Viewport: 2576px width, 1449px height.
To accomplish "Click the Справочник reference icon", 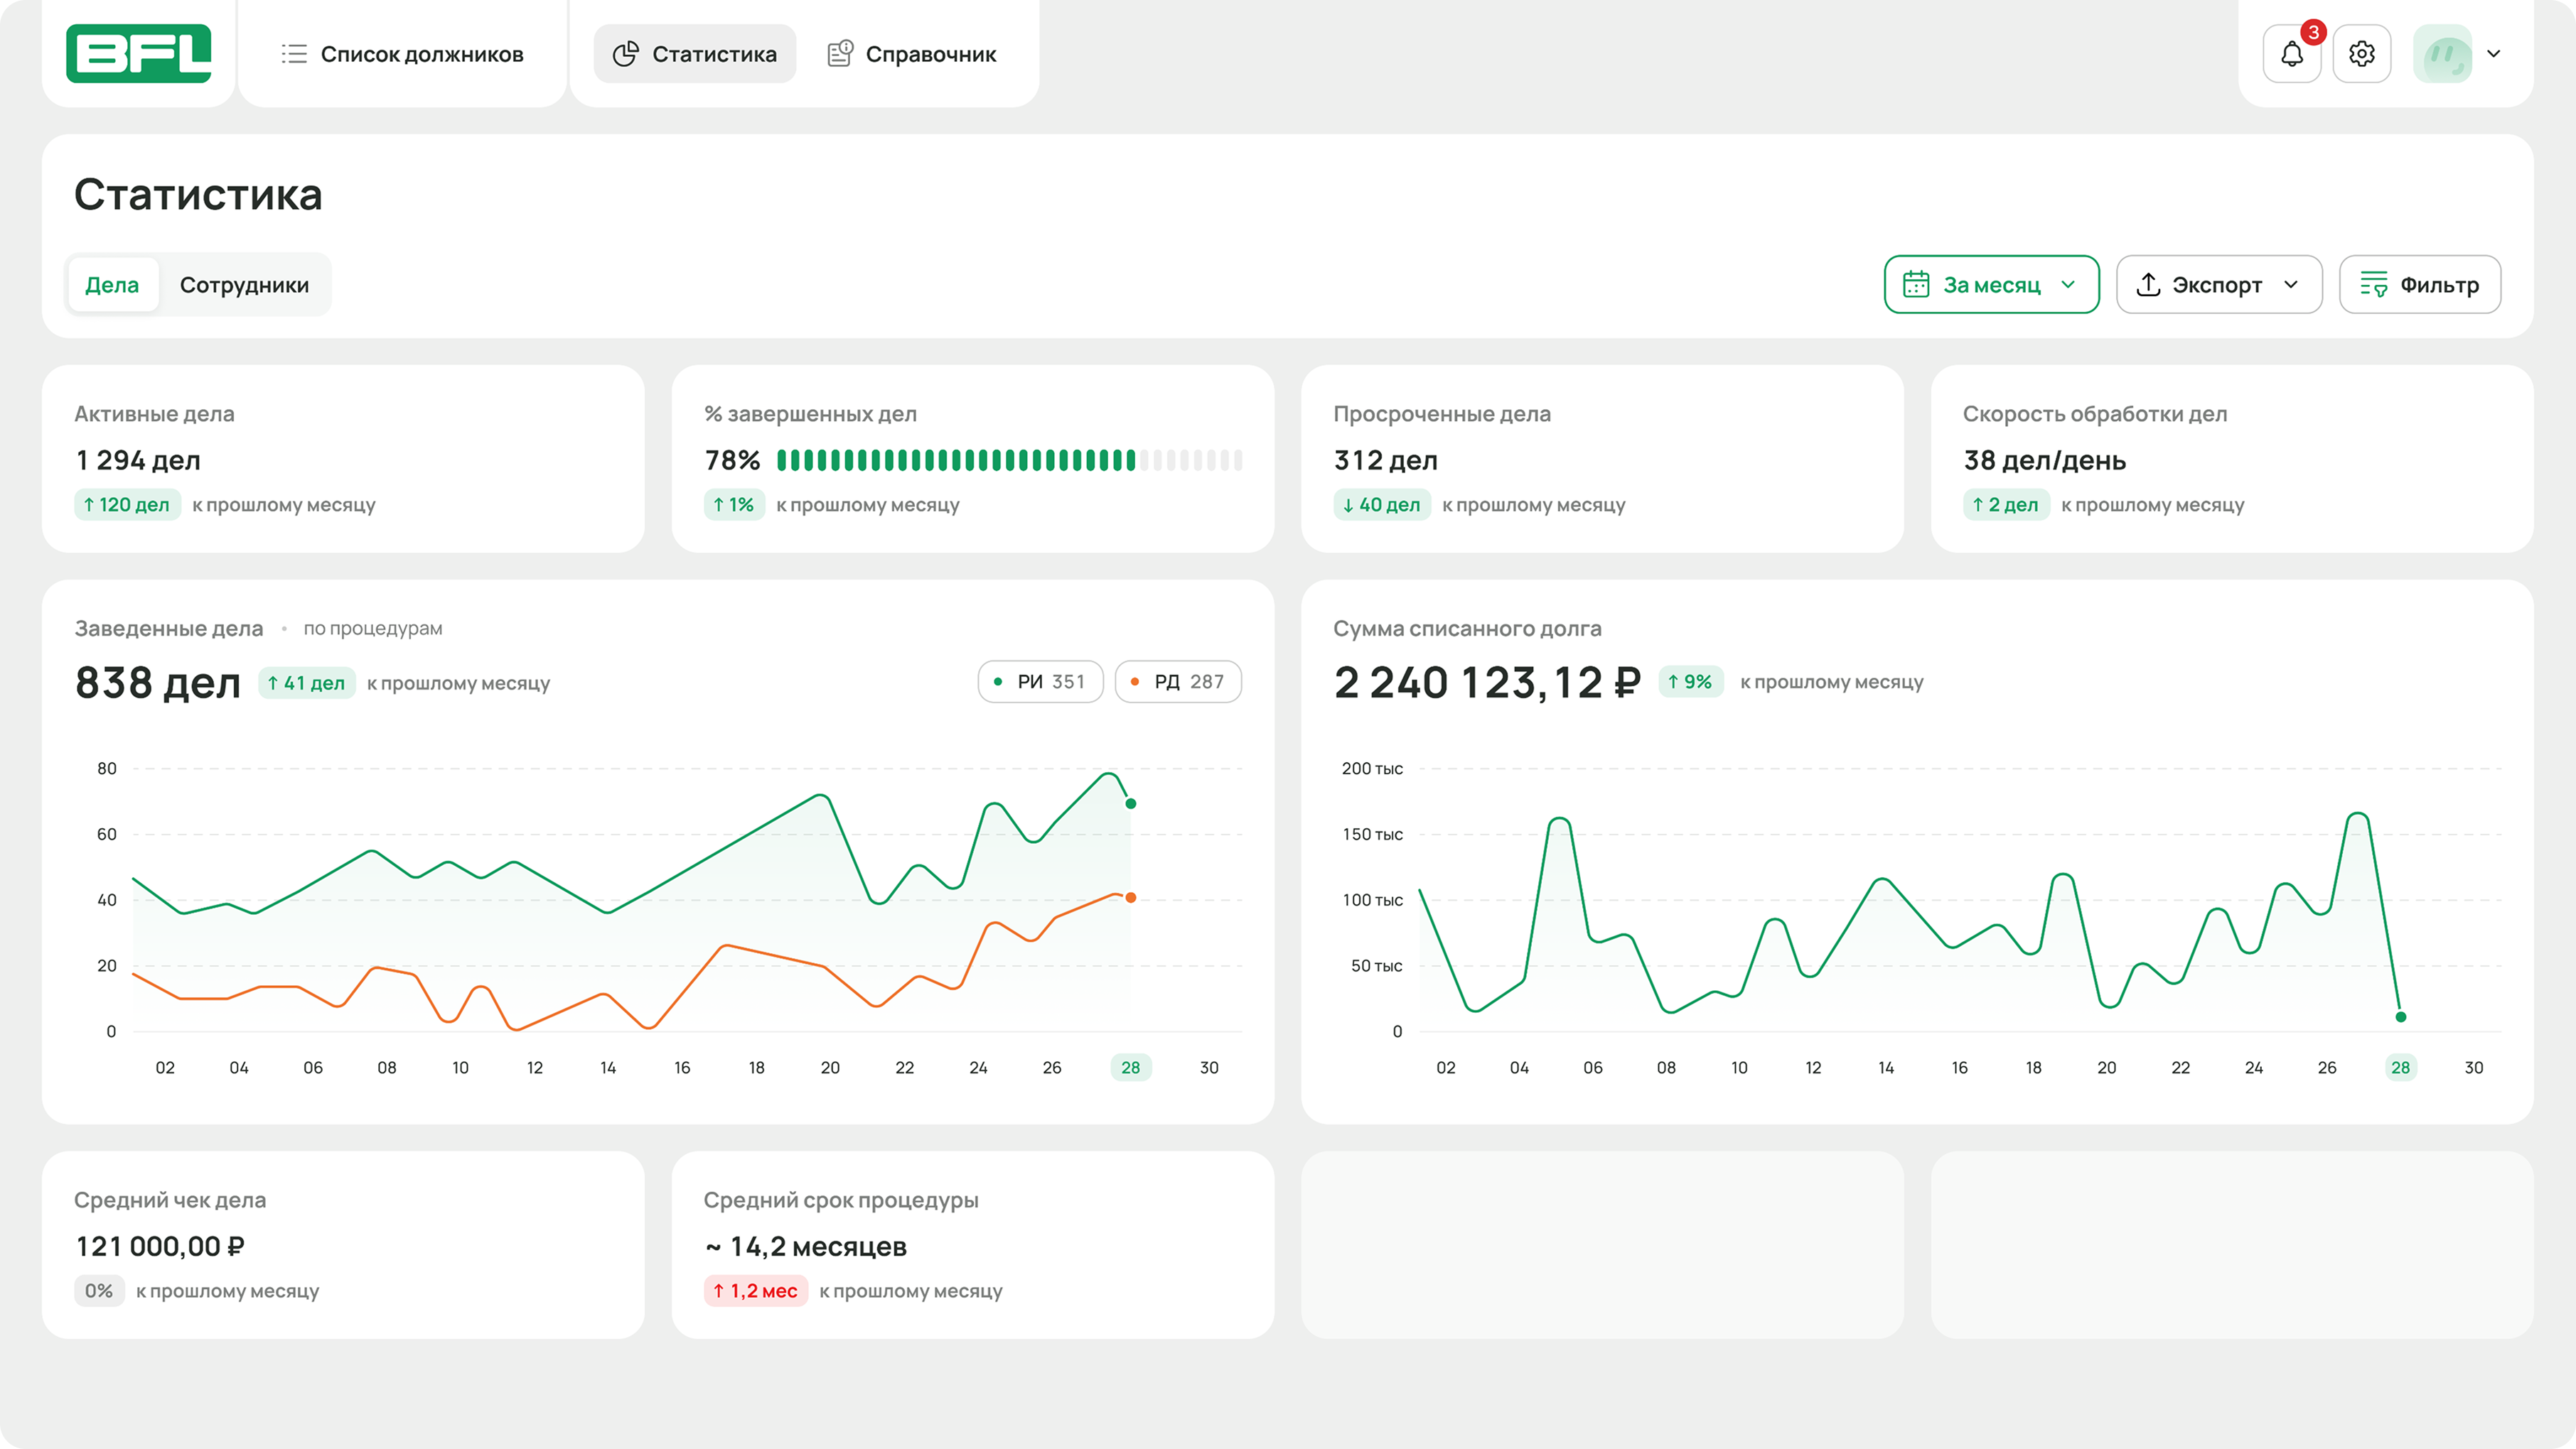I will point(840,54).
